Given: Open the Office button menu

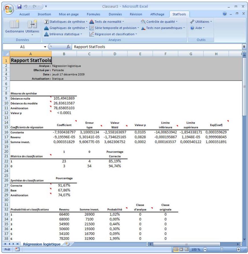Looking at the screenshot, I should 8,8.
